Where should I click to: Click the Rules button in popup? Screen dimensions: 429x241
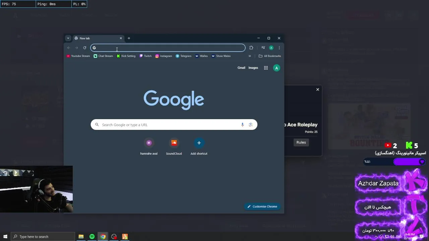(301, 142)
